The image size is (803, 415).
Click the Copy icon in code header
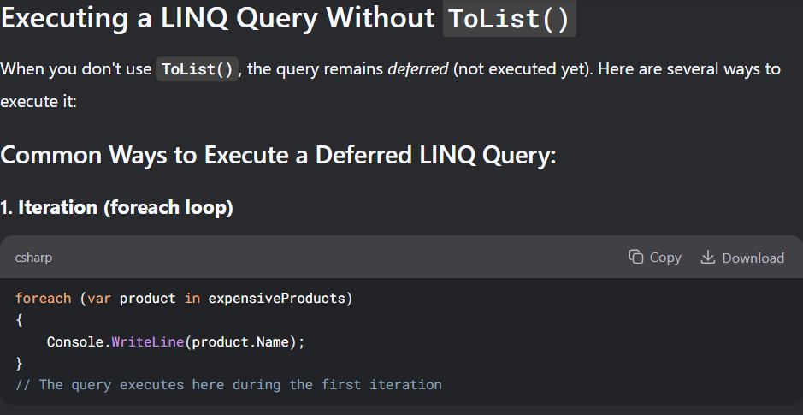pyautogui.click(x=635, y=257)
